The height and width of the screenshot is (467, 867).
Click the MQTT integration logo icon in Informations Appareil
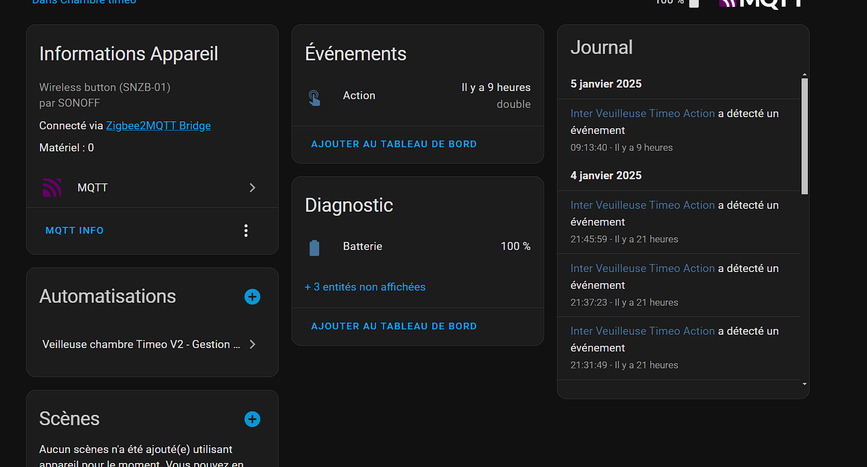52,187
